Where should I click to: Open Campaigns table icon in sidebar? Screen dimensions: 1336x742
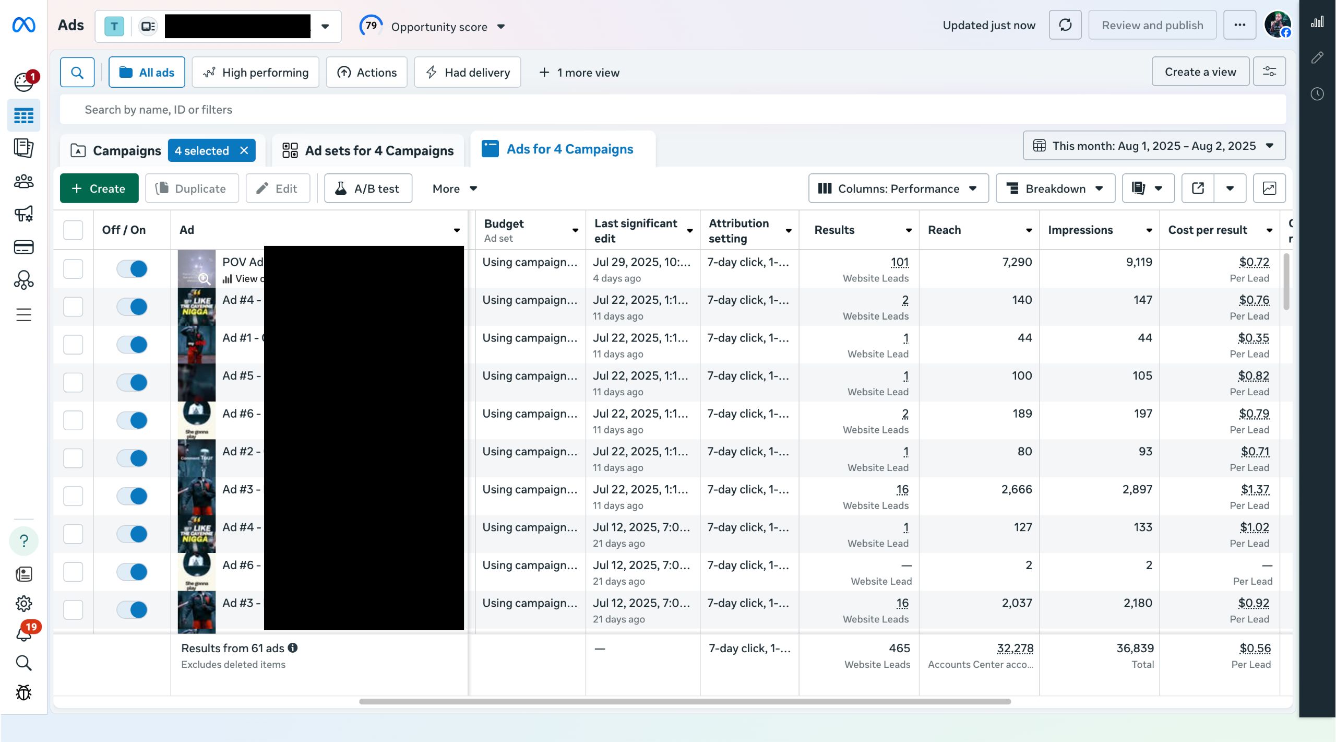coord(23,115)
